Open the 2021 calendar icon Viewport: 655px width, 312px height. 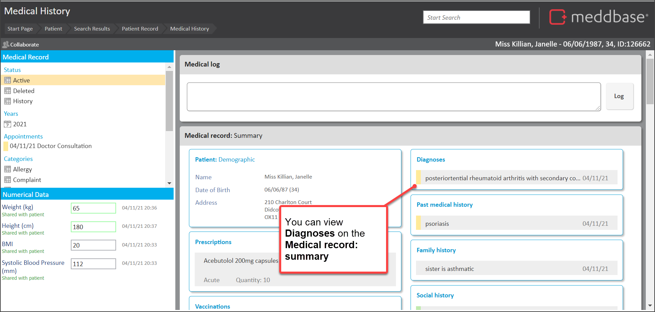click(x=7, y=124)
